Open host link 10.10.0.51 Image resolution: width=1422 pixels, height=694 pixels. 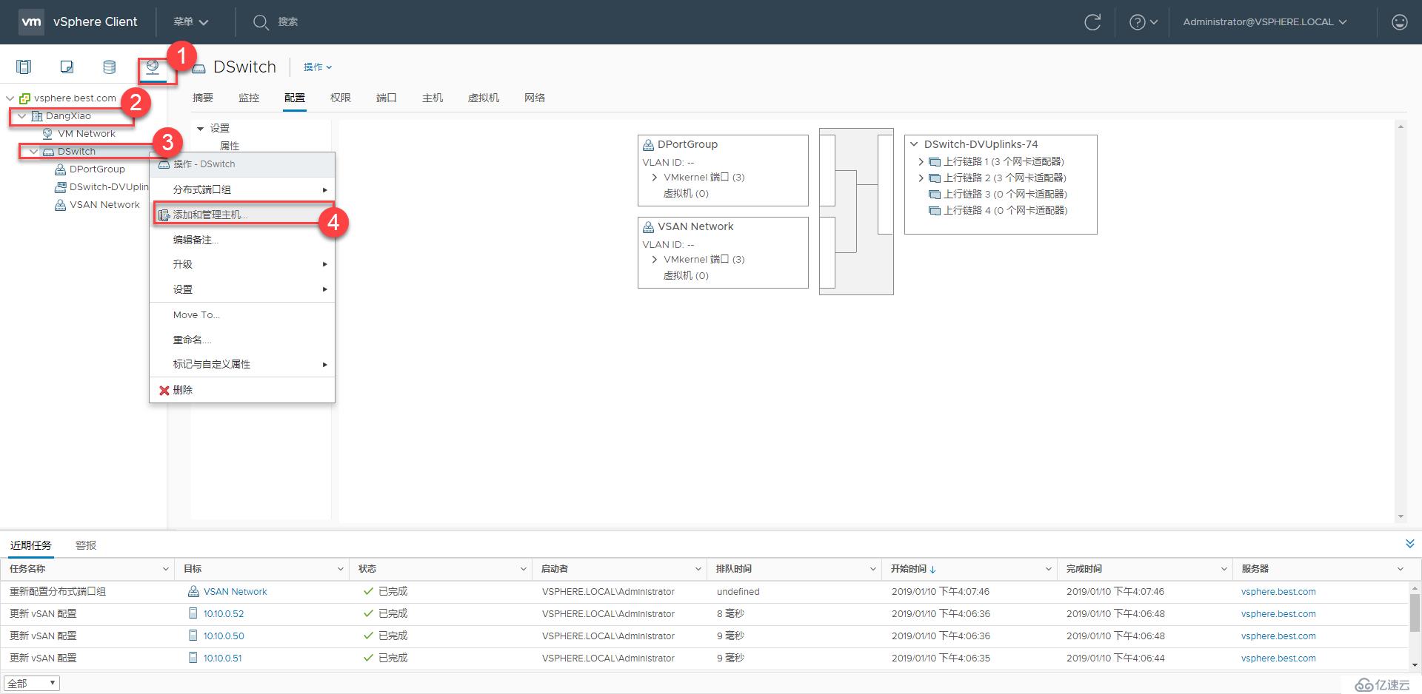[x=223, y=658]
